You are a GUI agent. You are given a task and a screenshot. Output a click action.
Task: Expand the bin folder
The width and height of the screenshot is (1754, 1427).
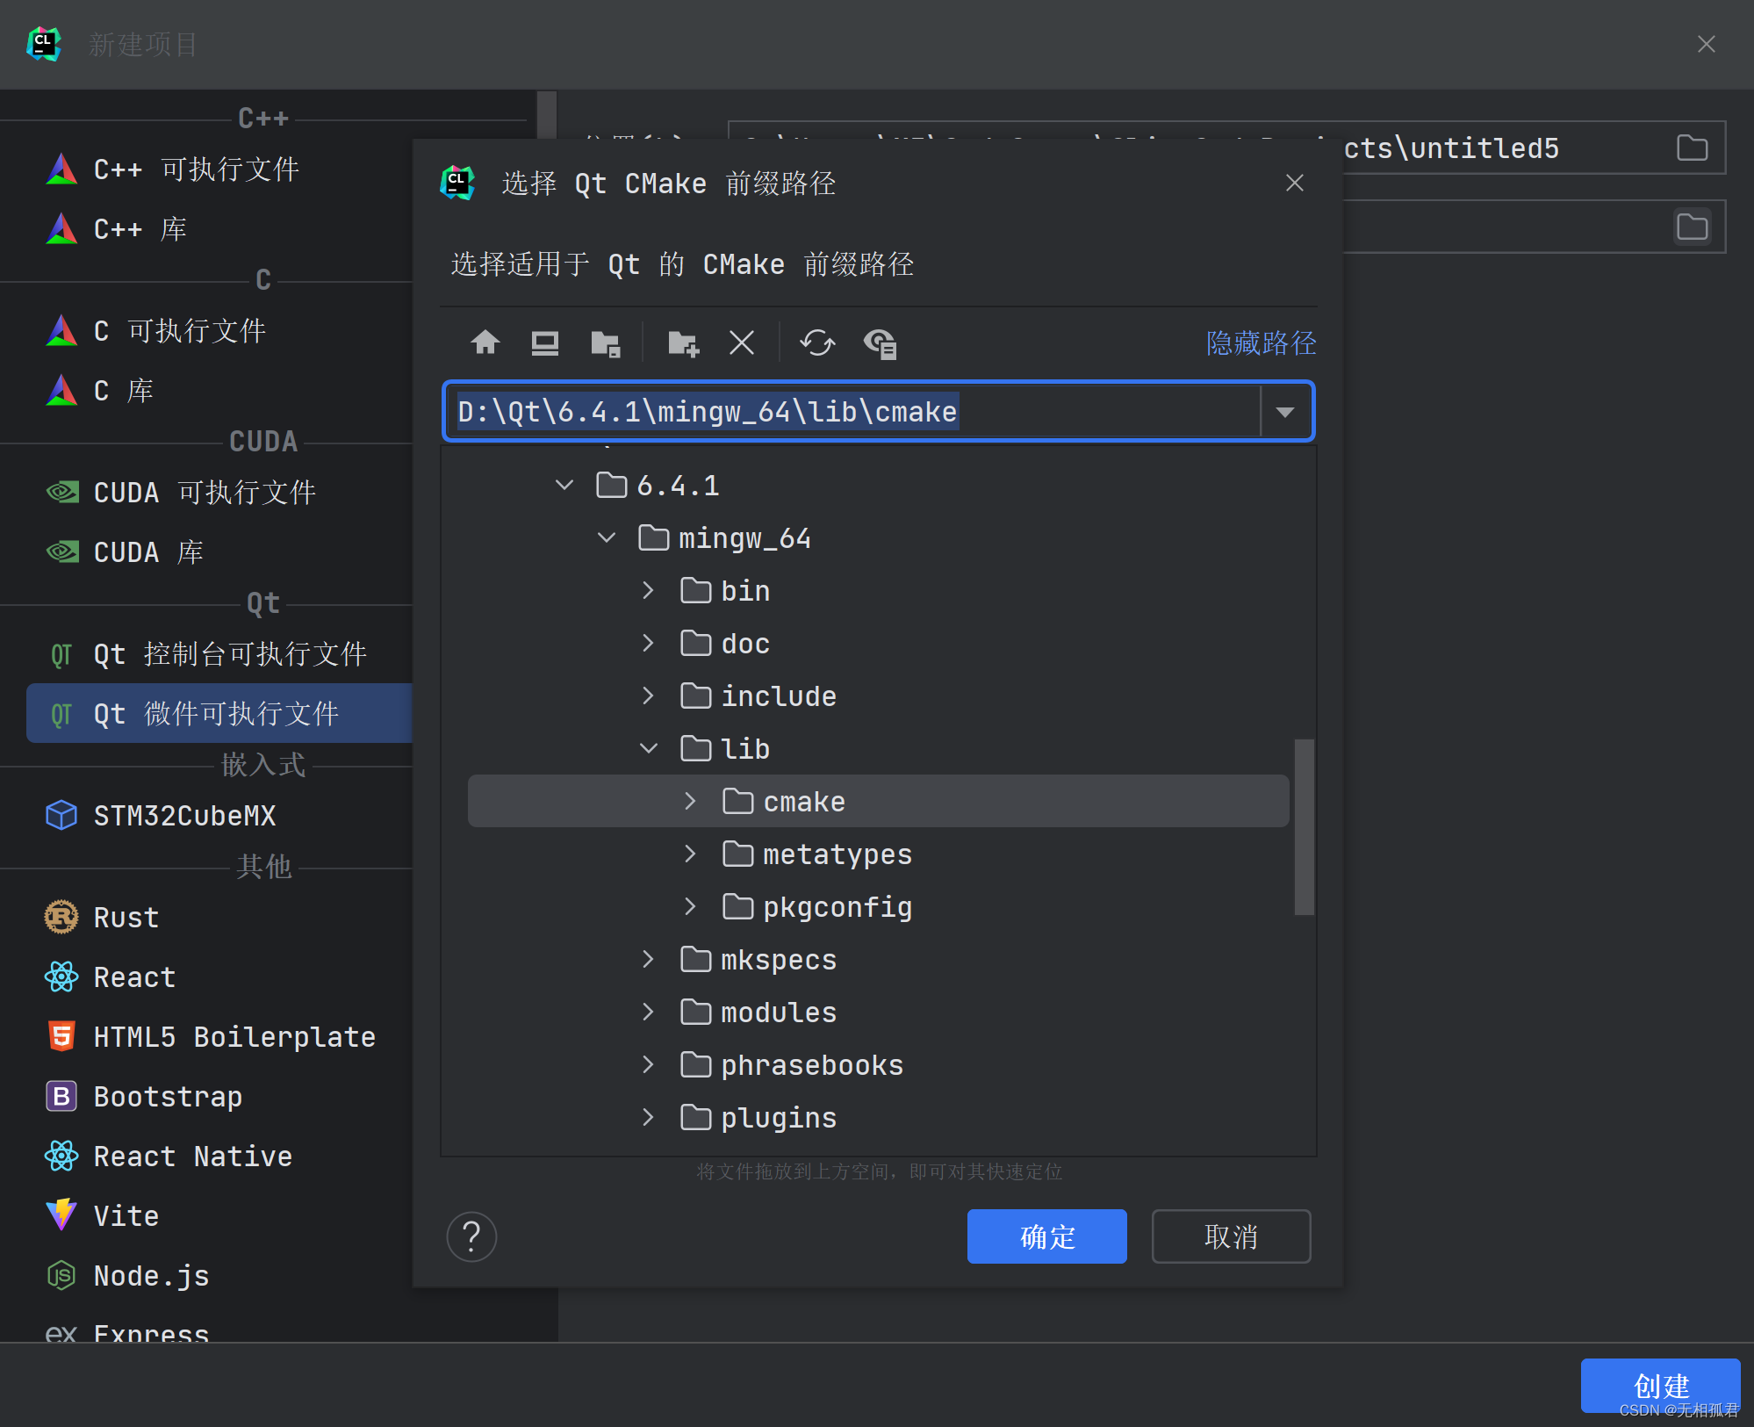click(x=648, y=590)
